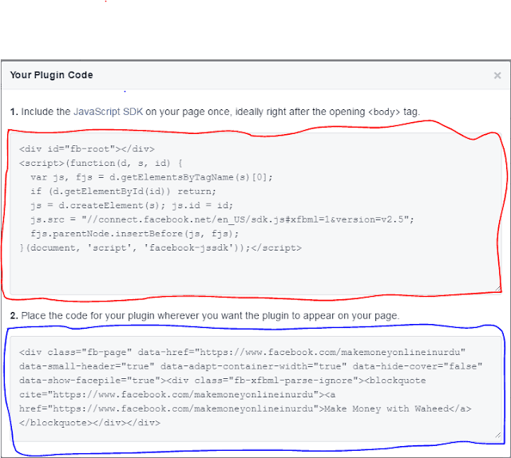The width and height of the screenshot is (511, 458).
Task: Click the line starting 'var js, fjs ='
Action: click(x=152, y=177)
